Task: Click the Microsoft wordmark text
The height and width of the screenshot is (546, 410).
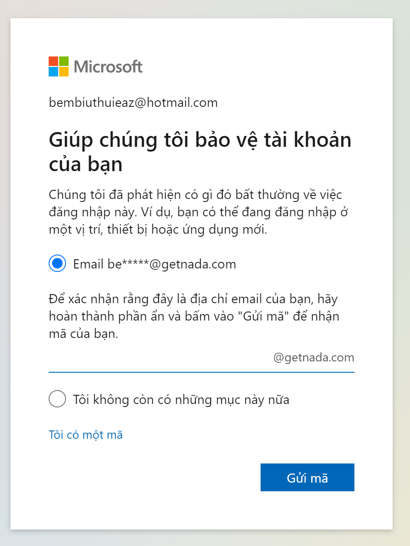Action: [108, 66]
